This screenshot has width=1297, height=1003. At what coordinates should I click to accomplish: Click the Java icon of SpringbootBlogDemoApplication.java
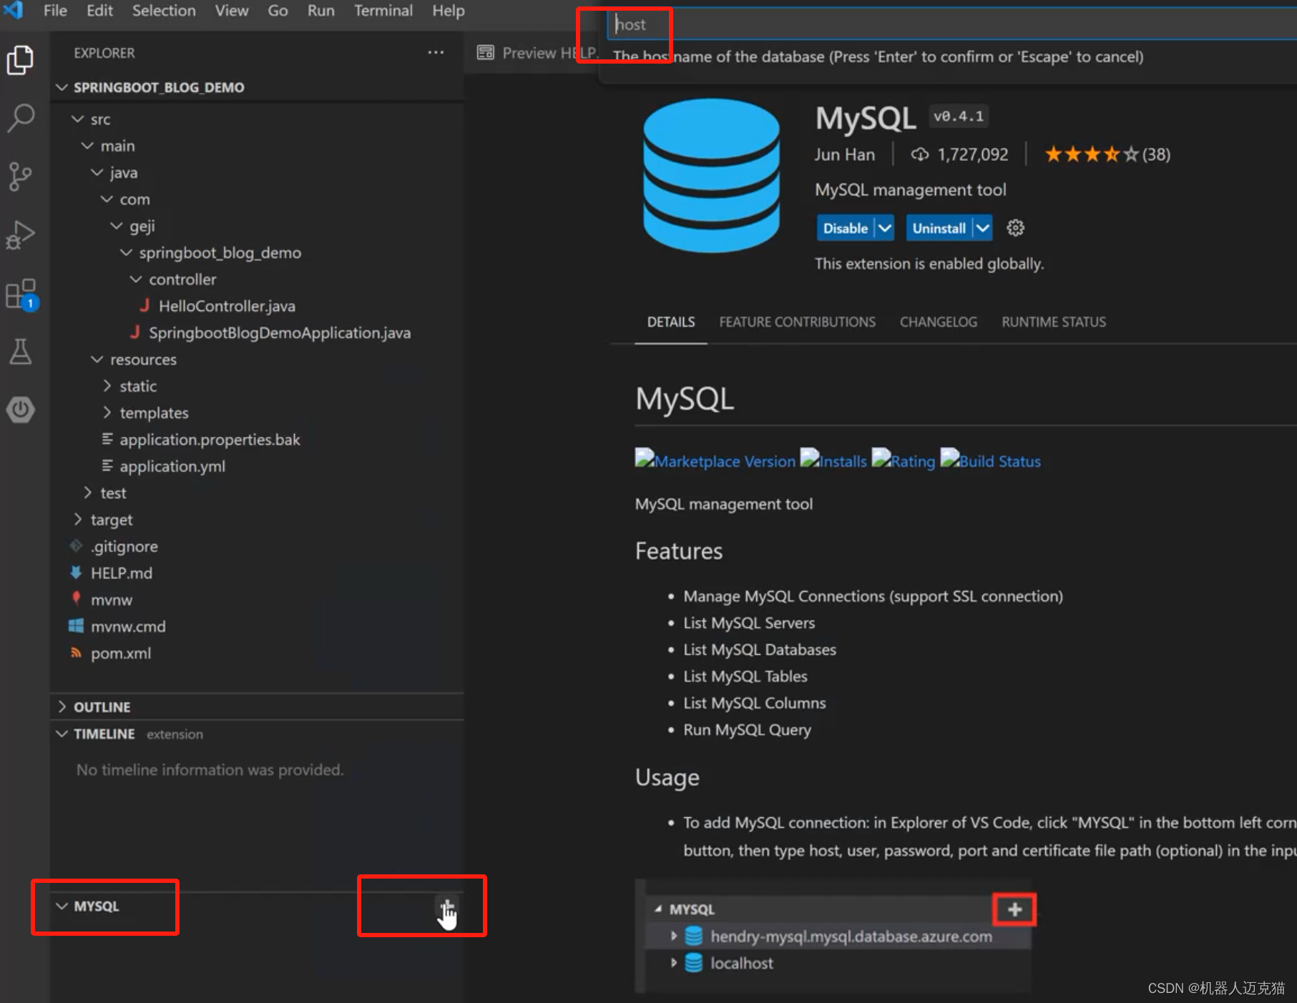coord(134,332)
